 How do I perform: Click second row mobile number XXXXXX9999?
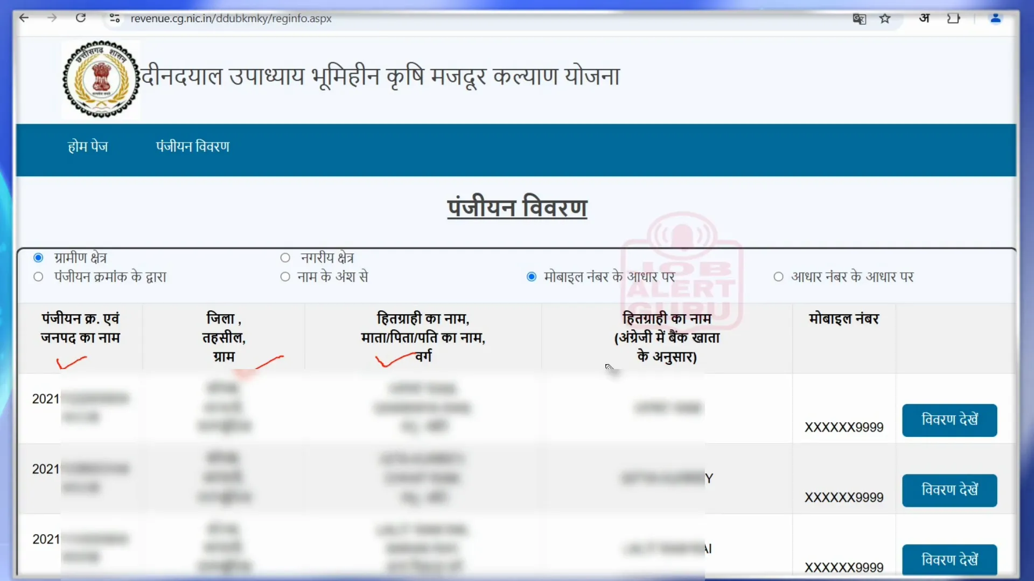(x=844, y=498)
